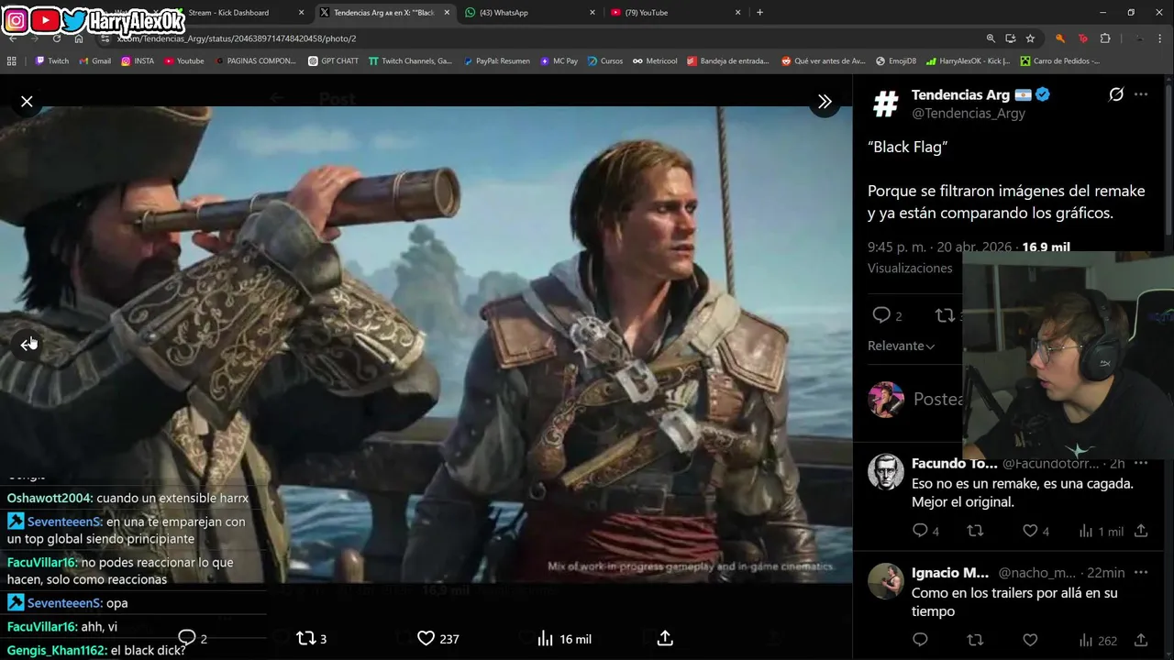Image resolution: width=1174 pixels, height=660 pixels.
Task: Open the Metricool bookmark
Action: [x=655, y=61]
